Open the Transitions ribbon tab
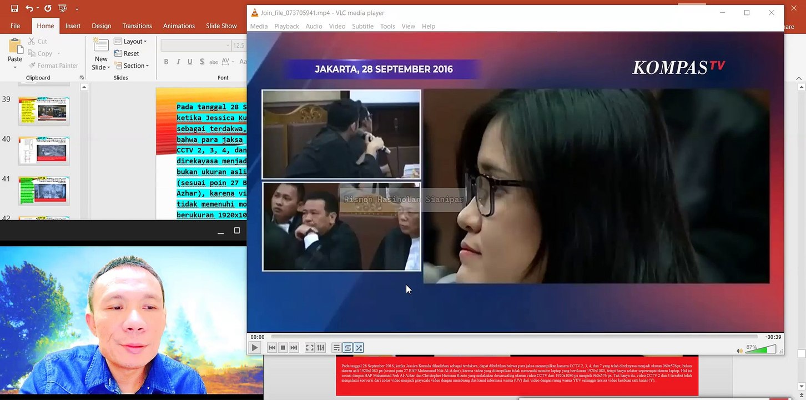Screen dimensions: 806x400 [x=137, y=26]
